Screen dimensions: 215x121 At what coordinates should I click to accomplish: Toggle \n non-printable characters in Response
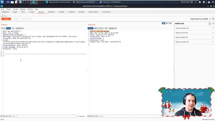coord(106,28)
